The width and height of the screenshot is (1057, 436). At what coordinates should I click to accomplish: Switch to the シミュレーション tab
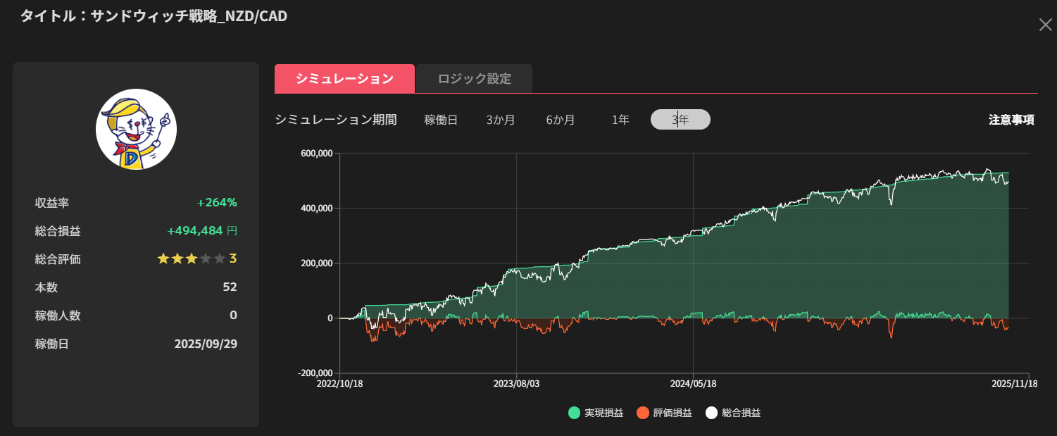[x=344, y=79]
